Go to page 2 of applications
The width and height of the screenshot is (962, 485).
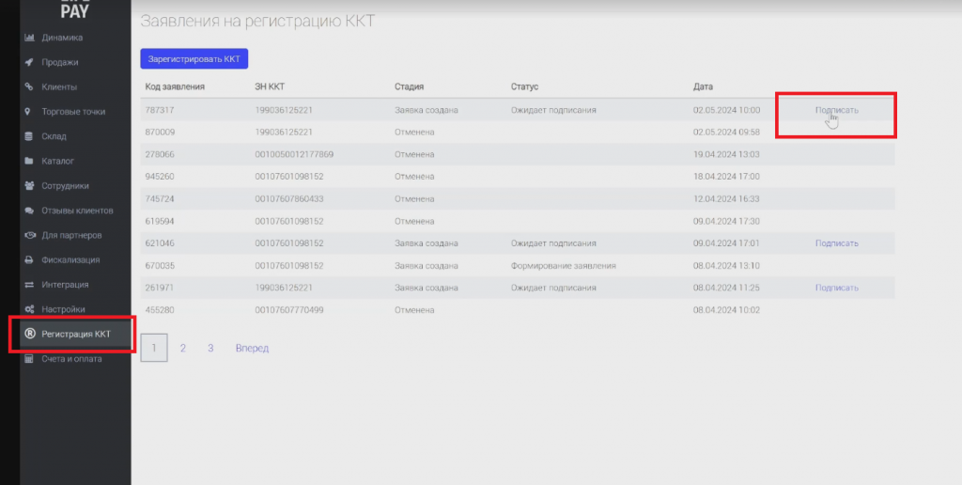pos(183,348)
